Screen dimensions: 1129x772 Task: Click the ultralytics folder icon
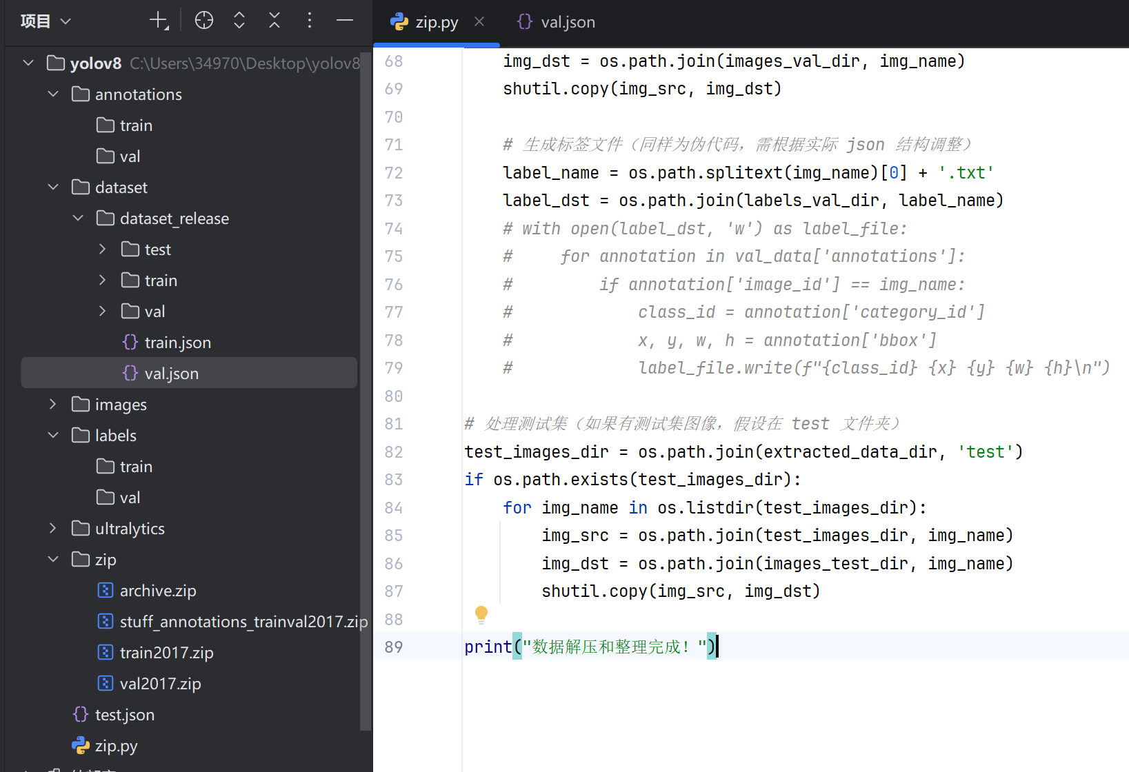(81, 528)
